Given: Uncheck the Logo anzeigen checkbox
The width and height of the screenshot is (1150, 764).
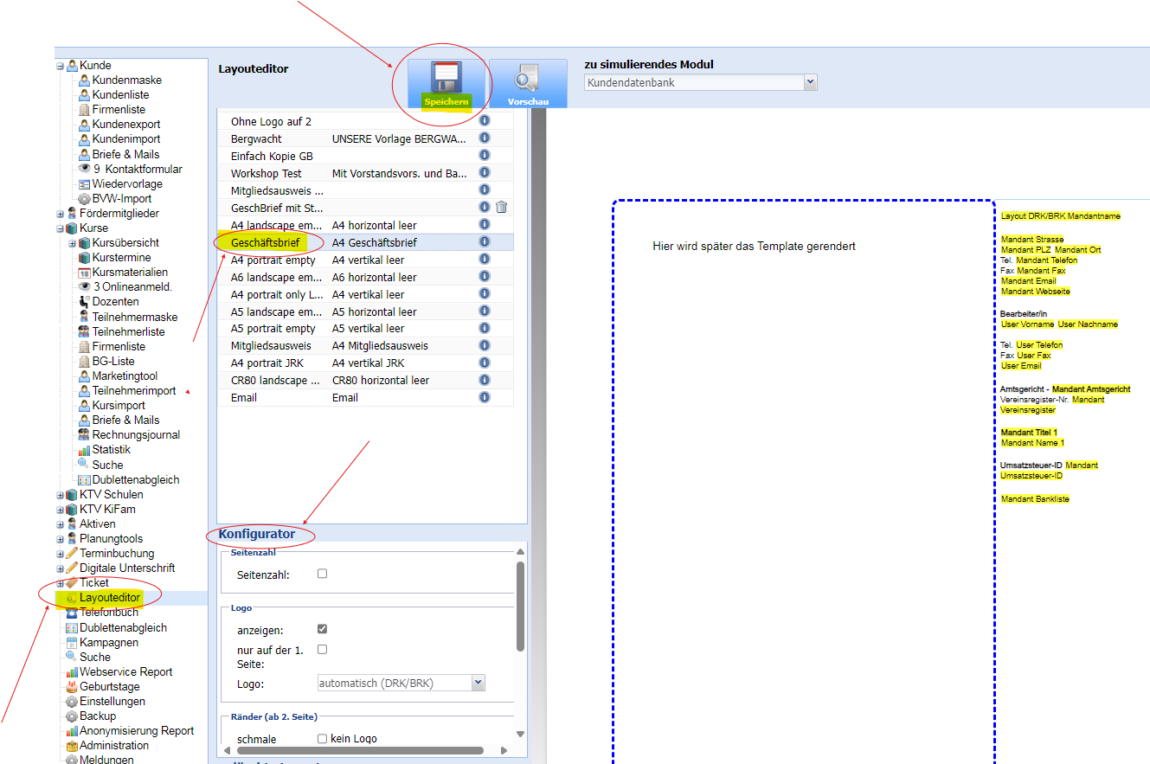Looking at the screenshot, I should 322,629.
